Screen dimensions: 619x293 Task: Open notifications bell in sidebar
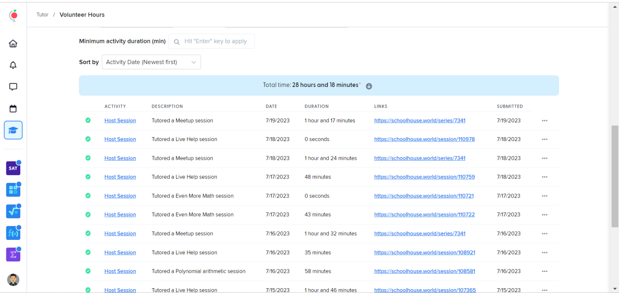(x=13, y=65)
